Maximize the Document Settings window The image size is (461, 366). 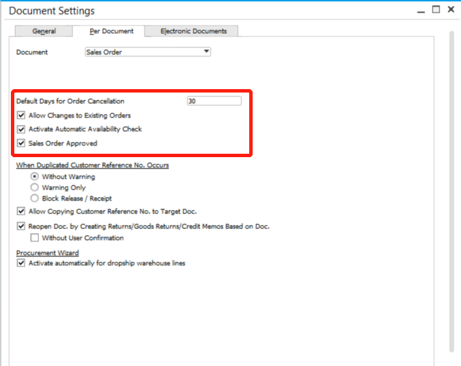(x=436, y=10)
